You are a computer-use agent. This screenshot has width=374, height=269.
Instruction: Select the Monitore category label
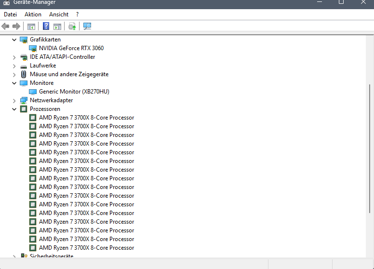[42, 83]
